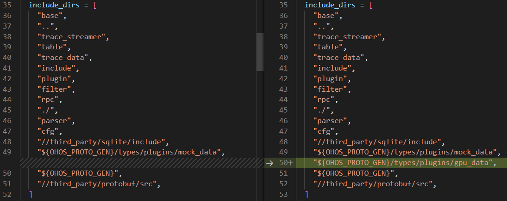
Task: Click "parser" string in the left pane
Action: click(56, 121)
